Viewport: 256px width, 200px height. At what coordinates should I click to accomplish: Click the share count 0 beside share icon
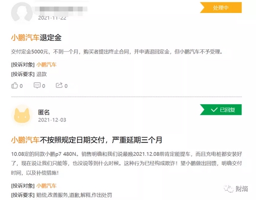(66, 86)
